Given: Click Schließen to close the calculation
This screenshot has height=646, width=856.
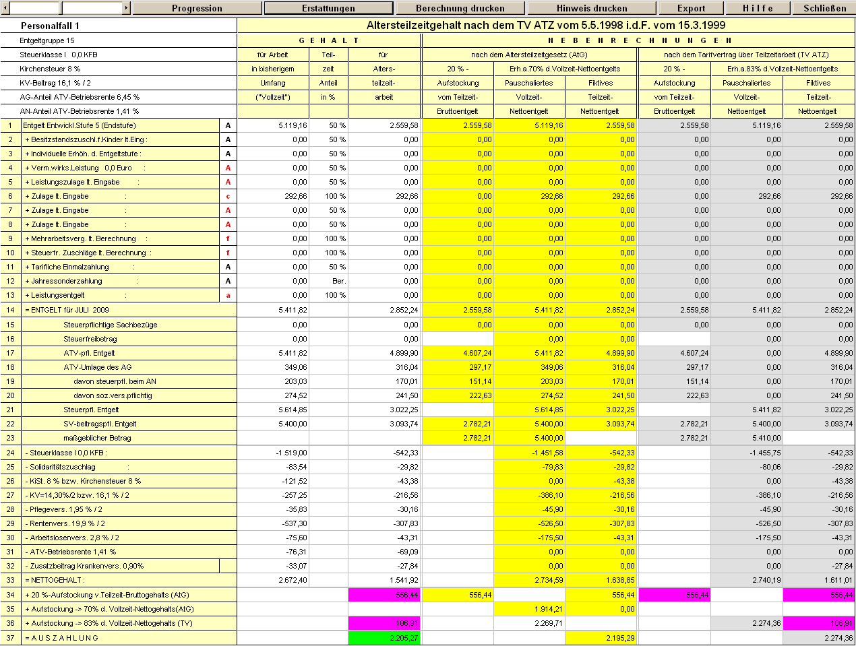Looking at the screenshot, I should [824, 8].
